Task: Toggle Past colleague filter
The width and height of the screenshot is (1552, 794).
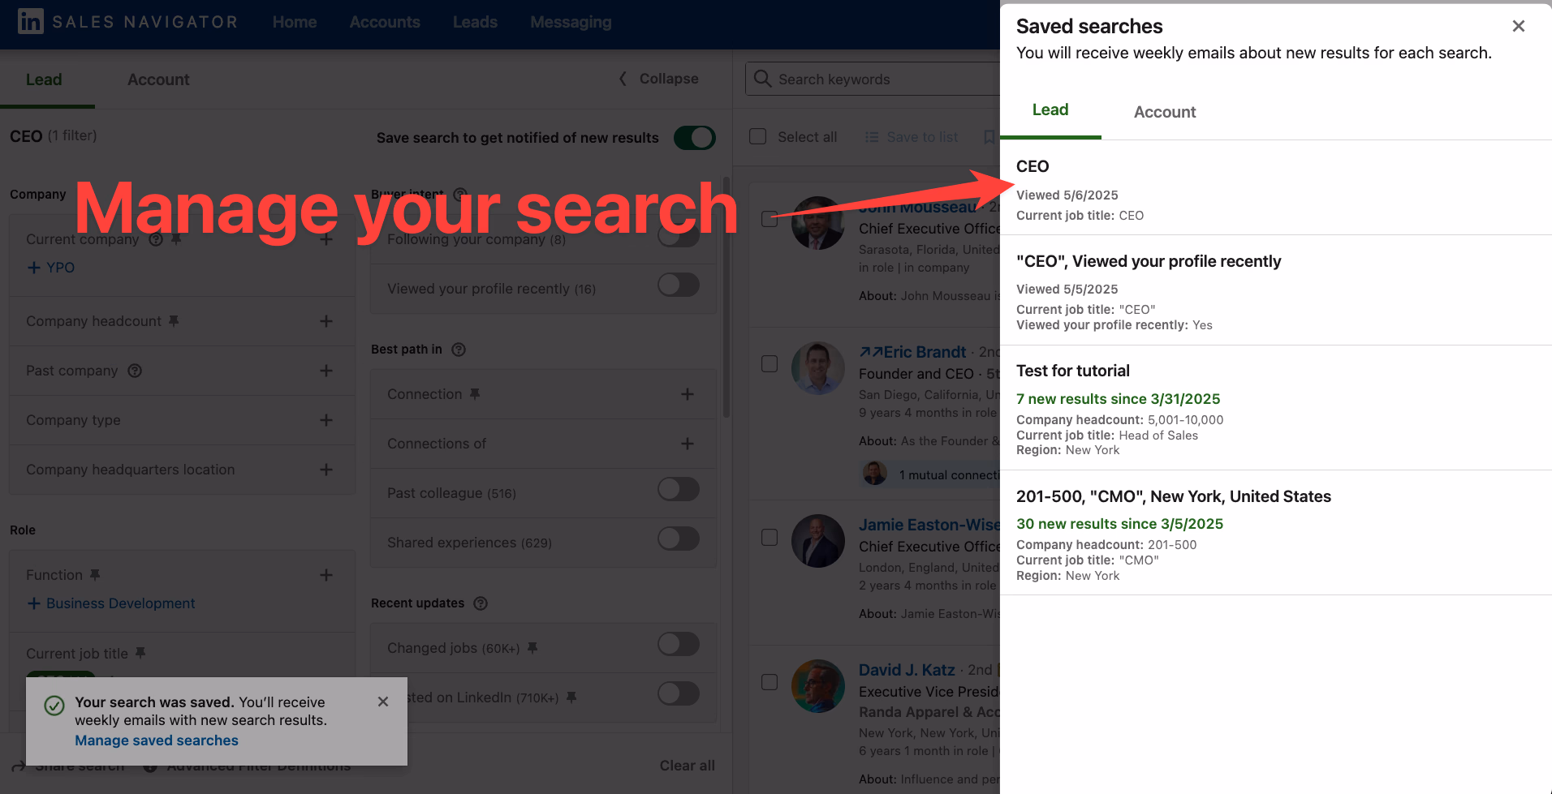Action: click(679, 489)
